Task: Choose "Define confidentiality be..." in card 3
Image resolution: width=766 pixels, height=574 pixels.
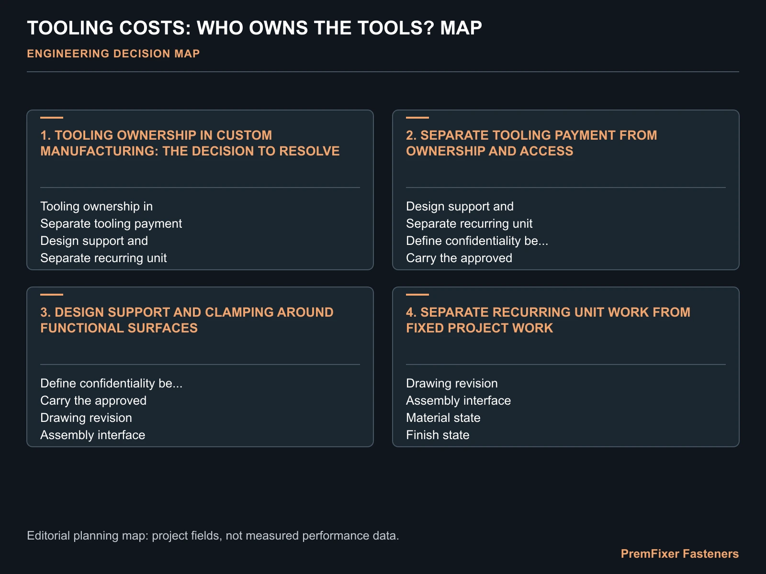Action: tap(112, 384)
